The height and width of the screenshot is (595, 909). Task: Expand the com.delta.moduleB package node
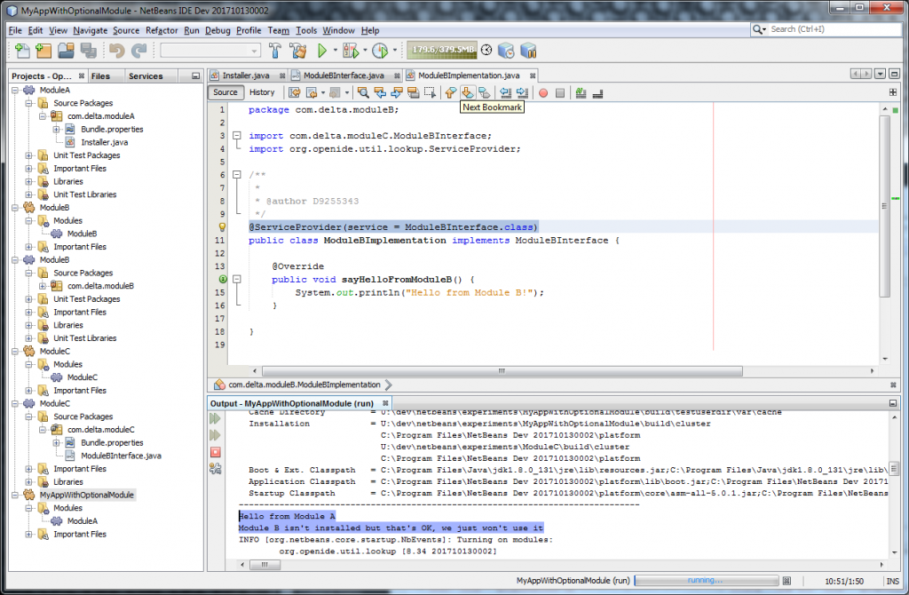(43, 286)
